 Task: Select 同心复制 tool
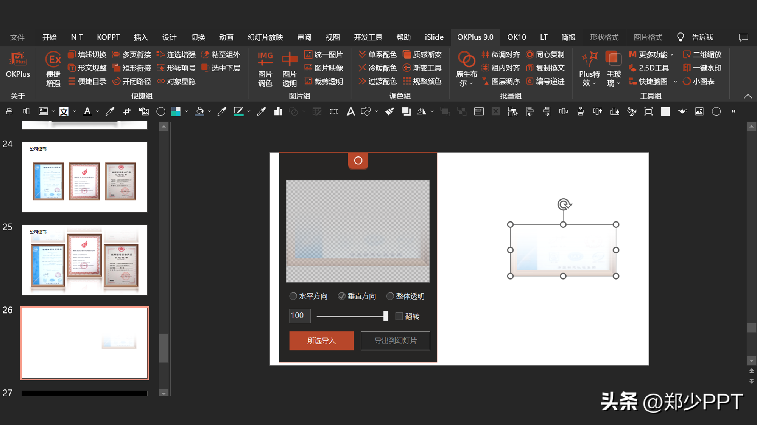(x=545, y=55)
